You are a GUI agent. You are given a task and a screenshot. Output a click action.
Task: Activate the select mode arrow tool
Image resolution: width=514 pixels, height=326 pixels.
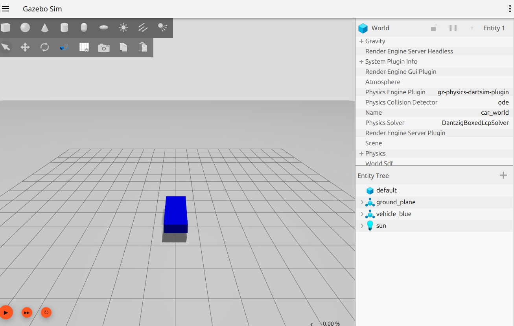(x=6, y=47)
